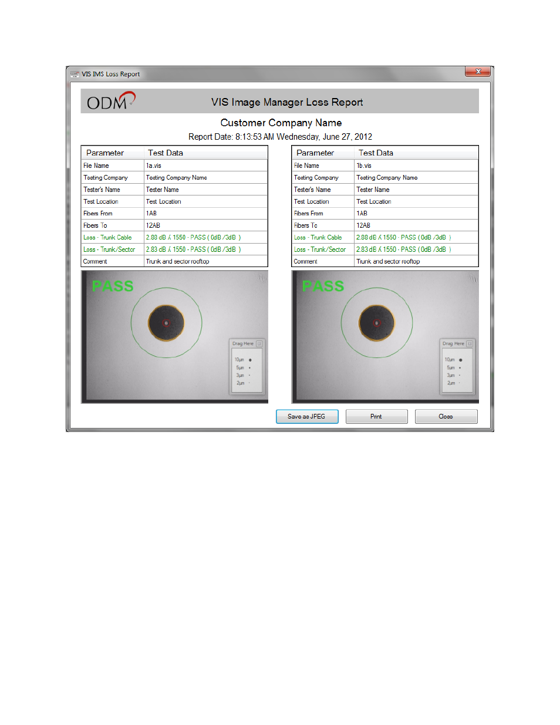Screen dimensions: 560x725
Task: Select right 'Loss - Trunk/Sector' row label
Action: point(320,249)
